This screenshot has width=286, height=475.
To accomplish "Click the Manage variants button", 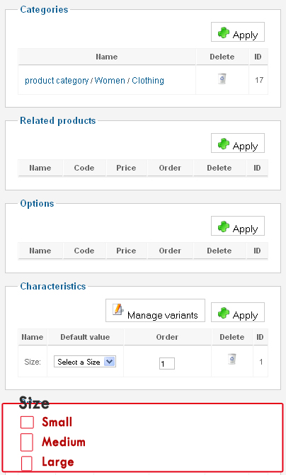I will tap(155, 311).
